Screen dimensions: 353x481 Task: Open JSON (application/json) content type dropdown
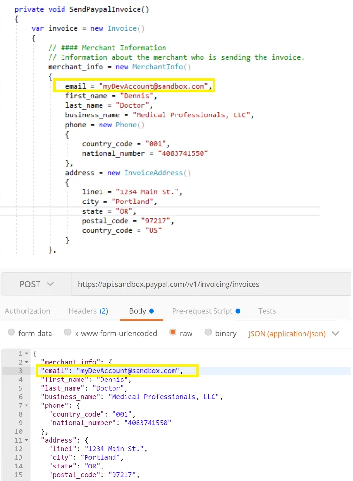[293, 333]
